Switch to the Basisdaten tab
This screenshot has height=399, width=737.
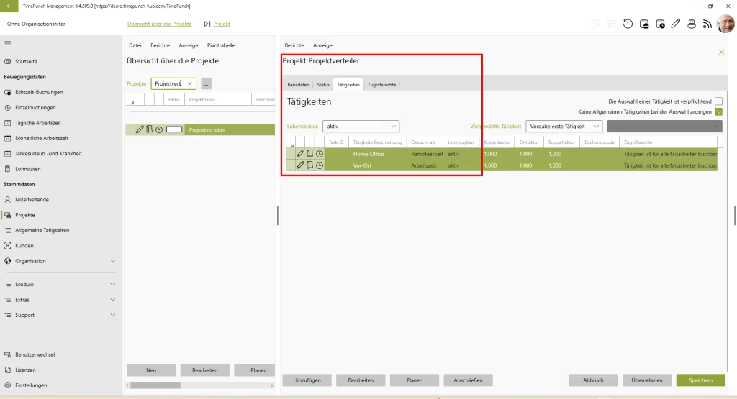click(x=298, y=85)
